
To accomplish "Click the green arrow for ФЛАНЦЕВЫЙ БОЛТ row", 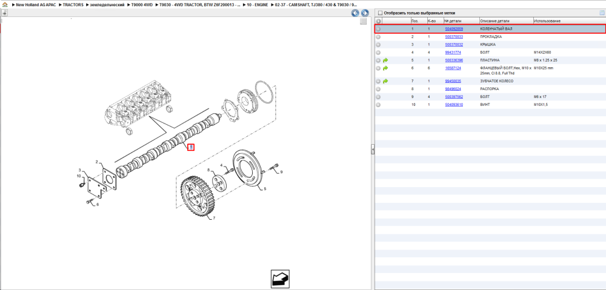I will pos(385,68).
